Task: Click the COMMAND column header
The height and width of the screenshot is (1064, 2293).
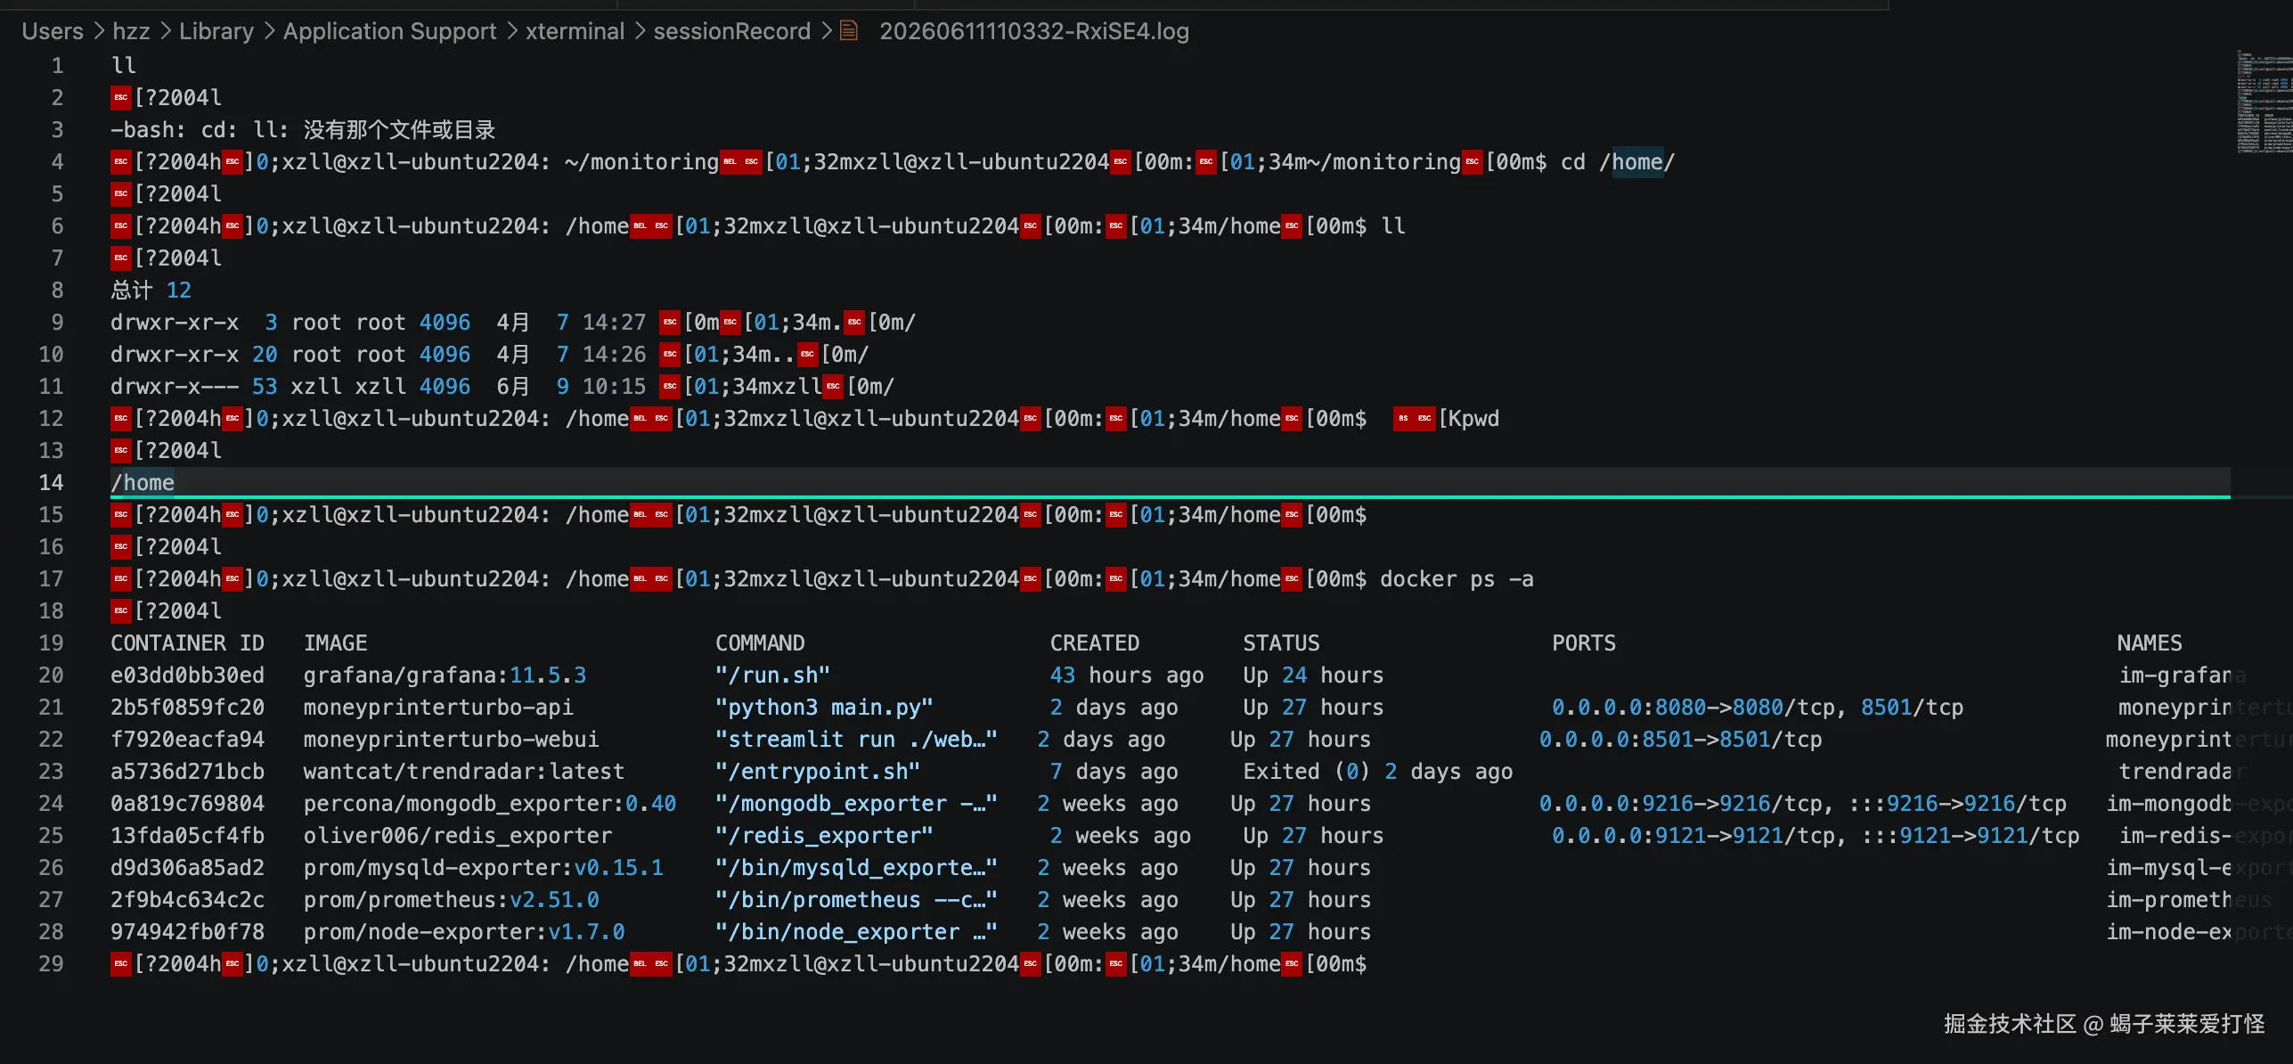Action: (761, 643)
